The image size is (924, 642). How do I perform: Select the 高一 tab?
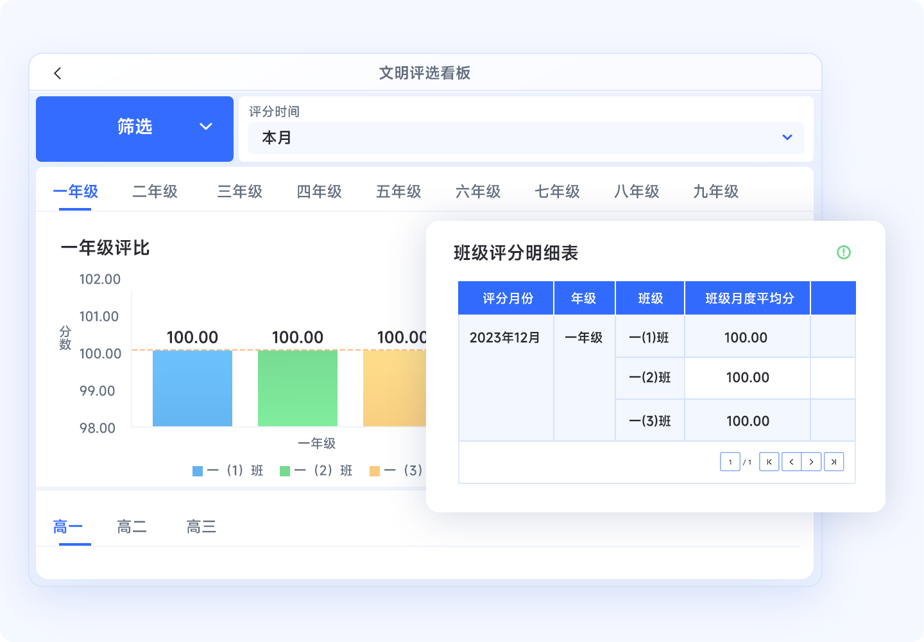click(x=68, y=527)
